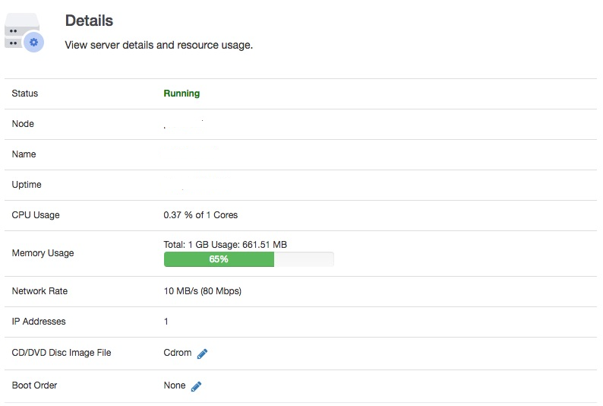
Task: Edit the Boot Order with the pencil icon
Action: 196,386
